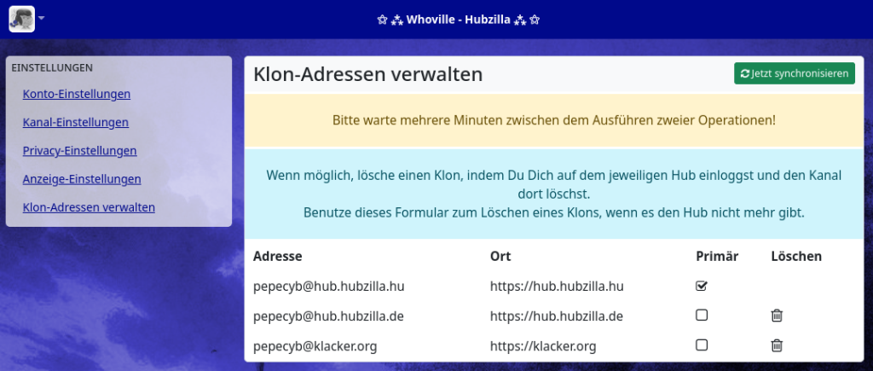Click the Löschen column header

pyautogui.click(x=795, y=256)
